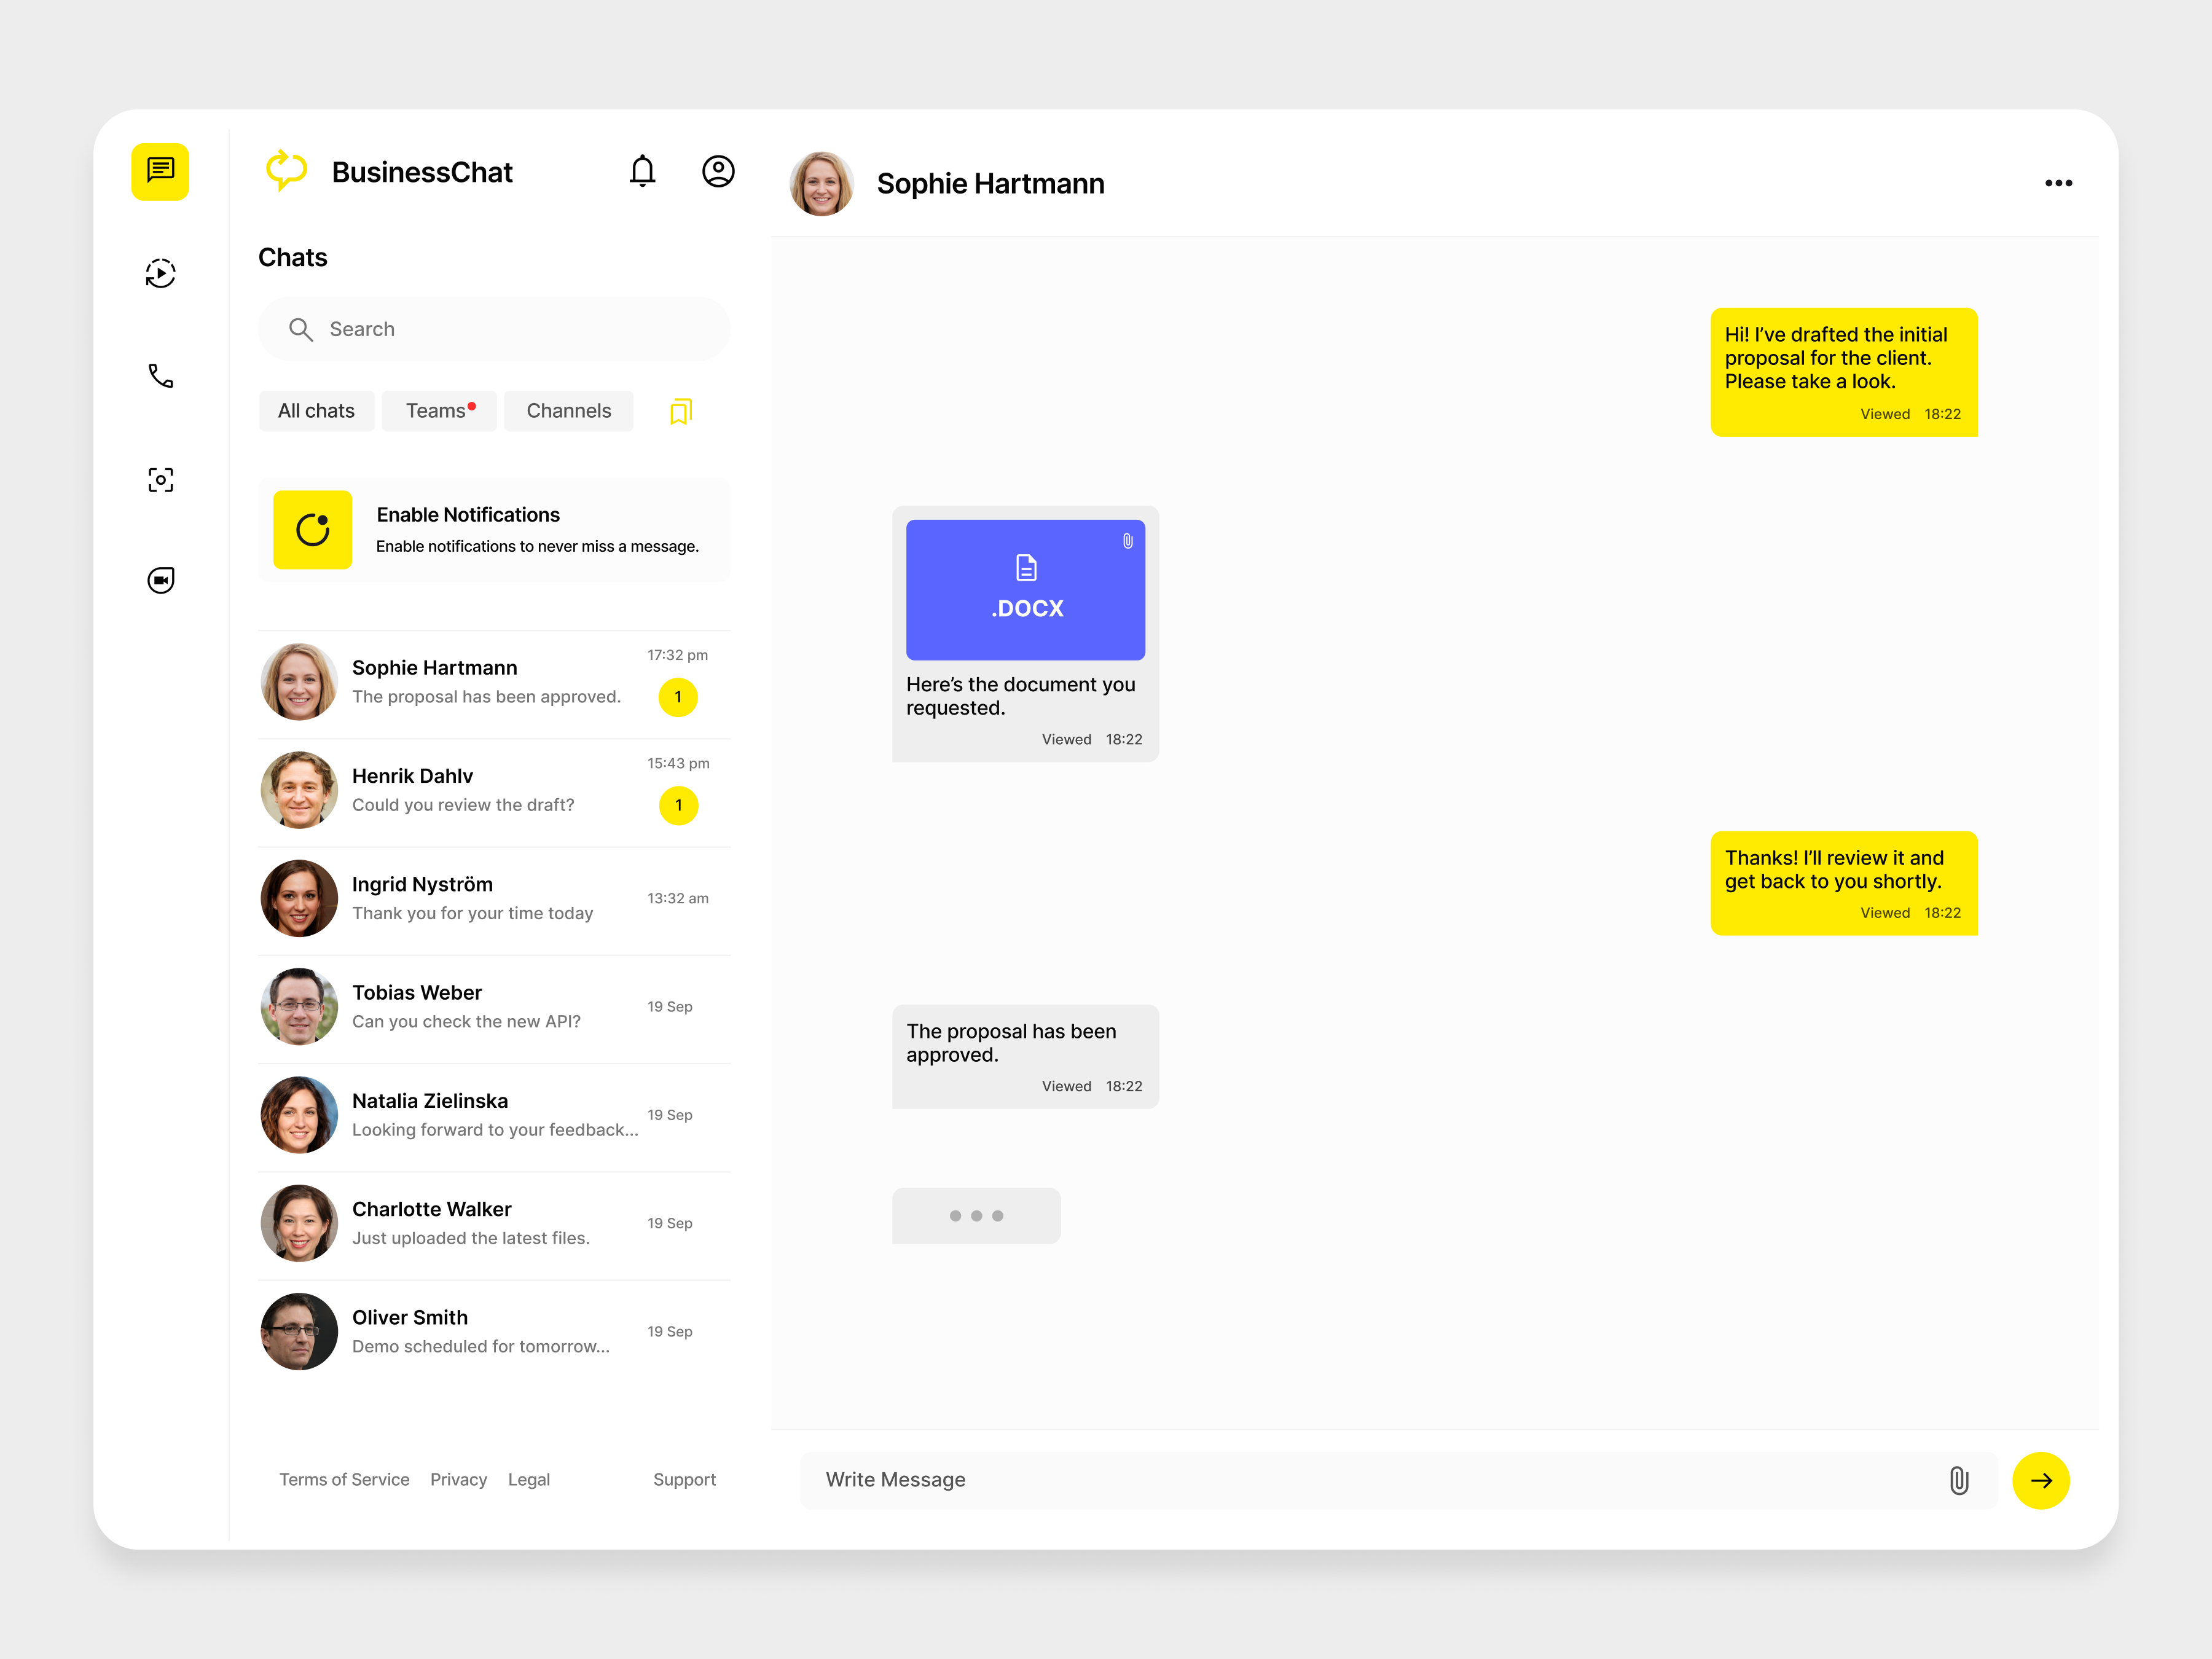Open the chats icon in sidebar
2212x1659 pixels.
160,171
